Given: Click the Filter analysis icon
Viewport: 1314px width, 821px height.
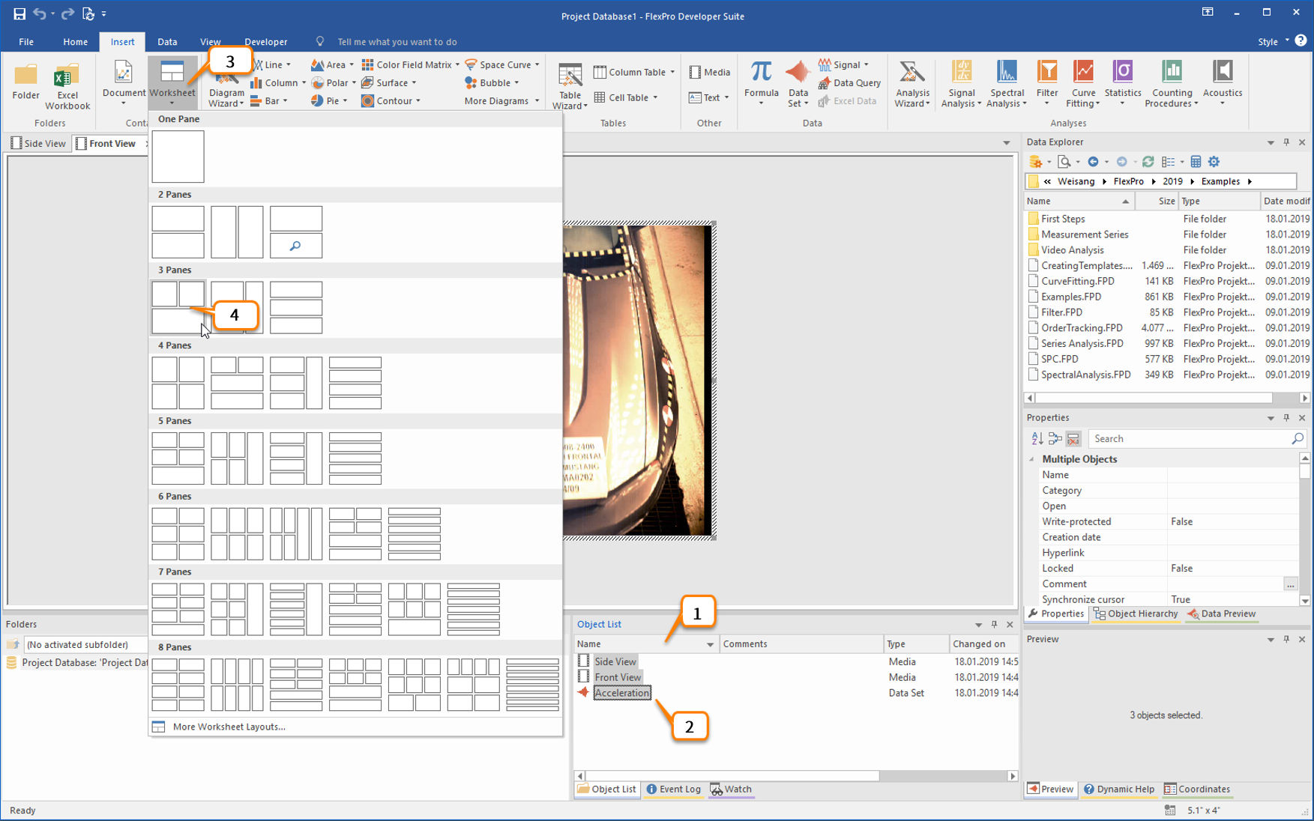Looking at the screenshot, I should tap(1046, 82).
